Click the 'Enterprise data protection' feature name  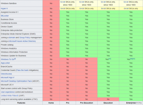click(12, 30)
